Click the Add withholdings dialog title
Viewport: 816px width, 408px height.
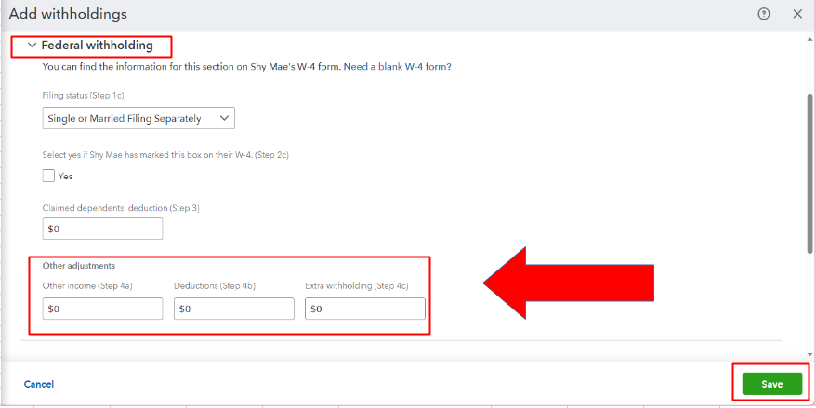(x=68, y=14)
